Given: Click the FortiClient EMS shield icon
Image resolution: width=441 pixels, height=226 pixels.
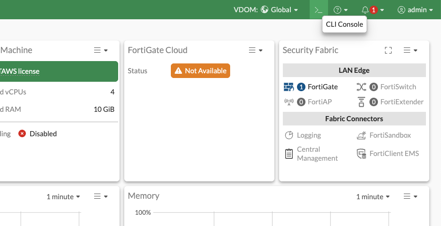Looking at the screenshot, I should point(361,154).
